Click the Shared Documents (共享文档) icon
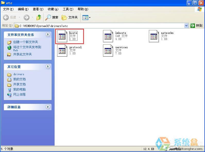This screenshot has width=205, height=152. point(9,85)
